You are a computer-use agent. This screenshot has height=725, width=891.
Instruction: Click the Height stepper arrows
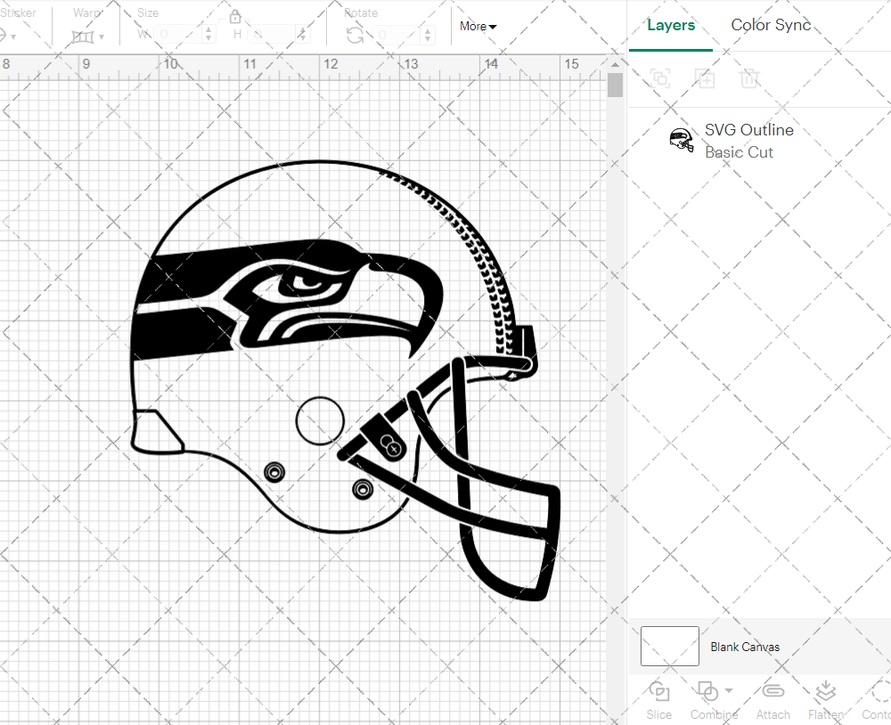tap(303, 34)
